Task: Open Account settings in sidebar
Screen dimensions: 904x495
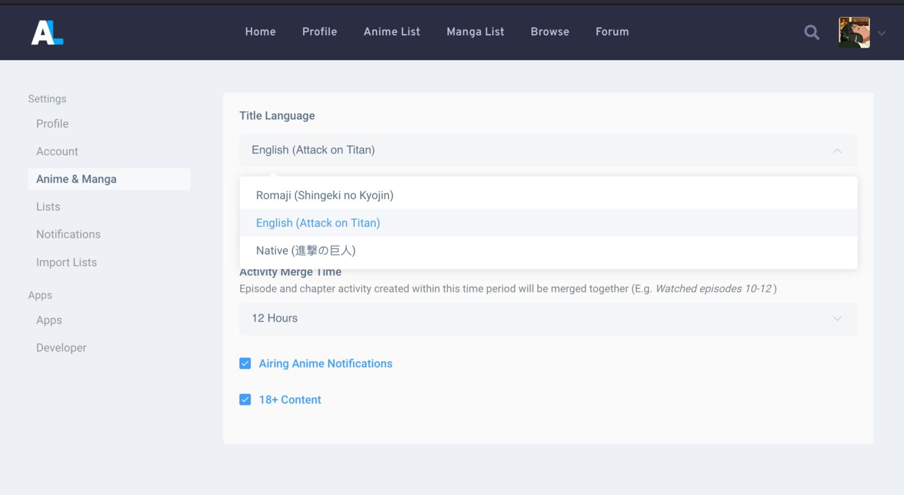Action: click(57, 151)
